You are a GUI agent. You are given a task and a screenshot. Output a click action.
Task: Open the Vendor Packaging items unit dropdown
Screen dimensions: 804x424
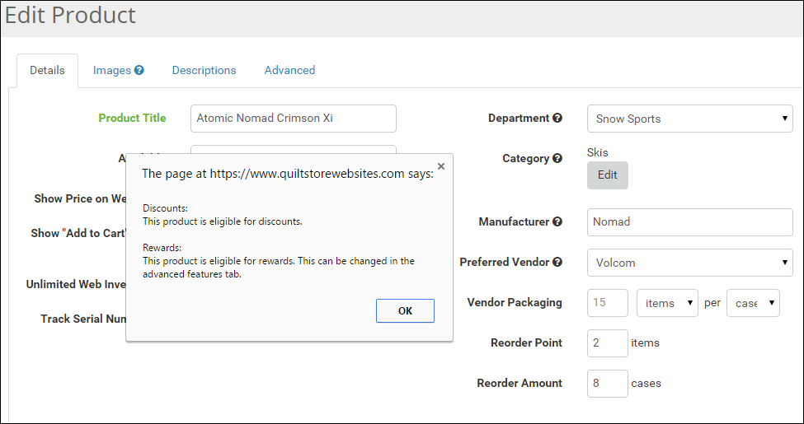click(667, 303)
